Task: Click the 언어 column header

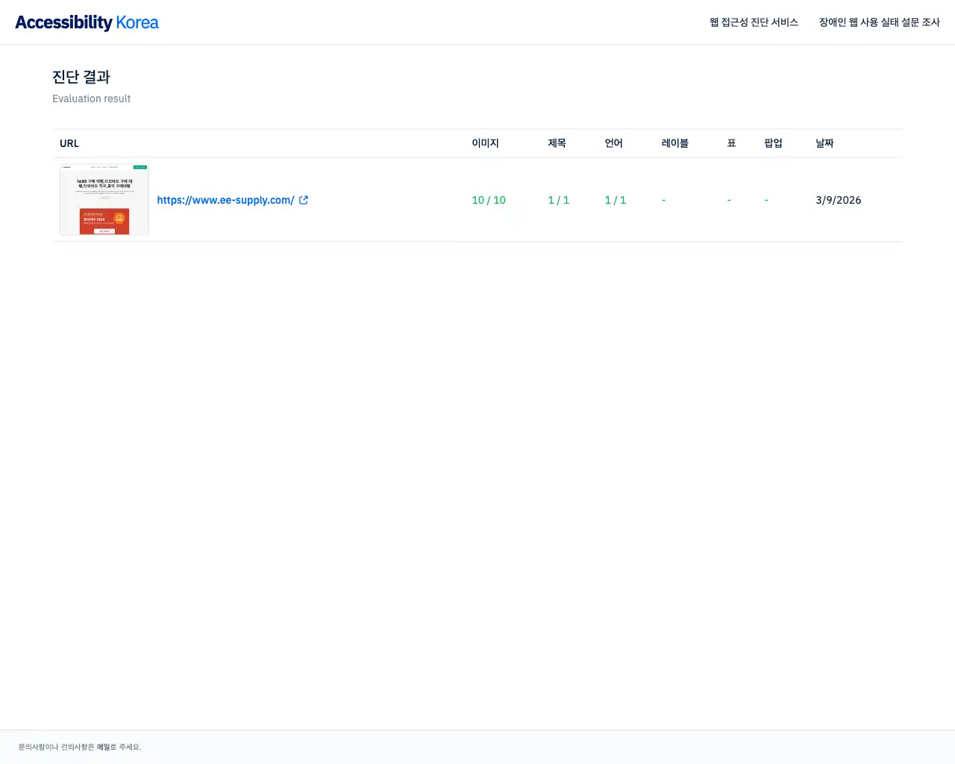Action: click(613, 143)
